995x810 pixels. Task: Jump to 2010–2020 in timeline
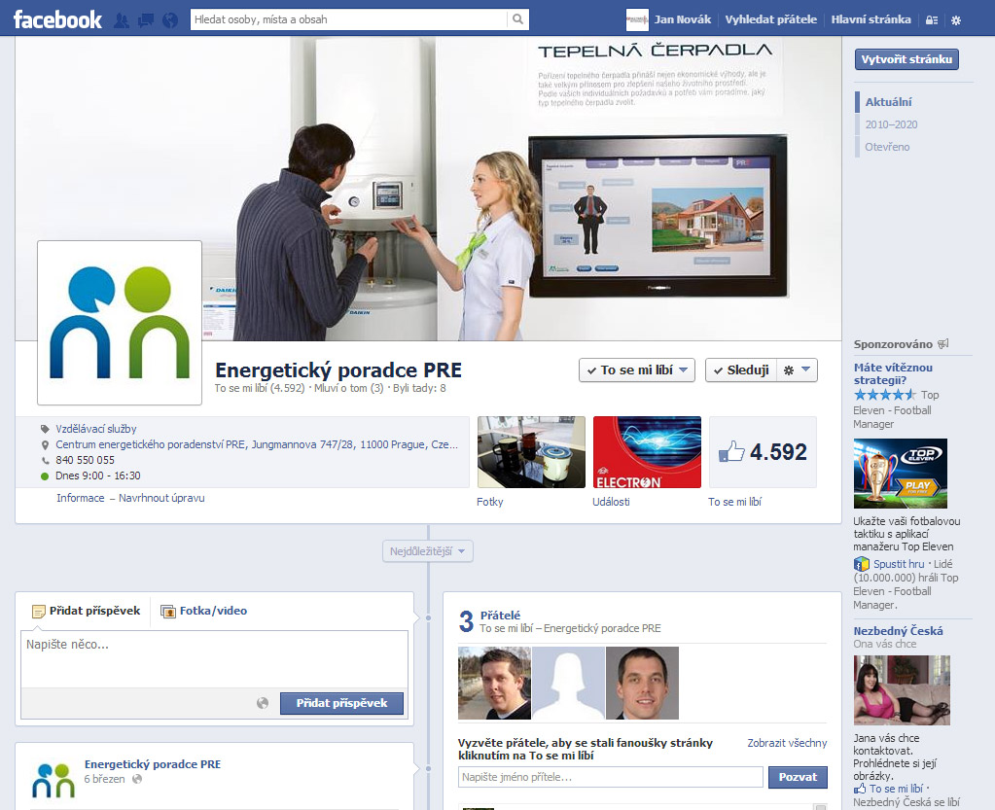point(891,124)
